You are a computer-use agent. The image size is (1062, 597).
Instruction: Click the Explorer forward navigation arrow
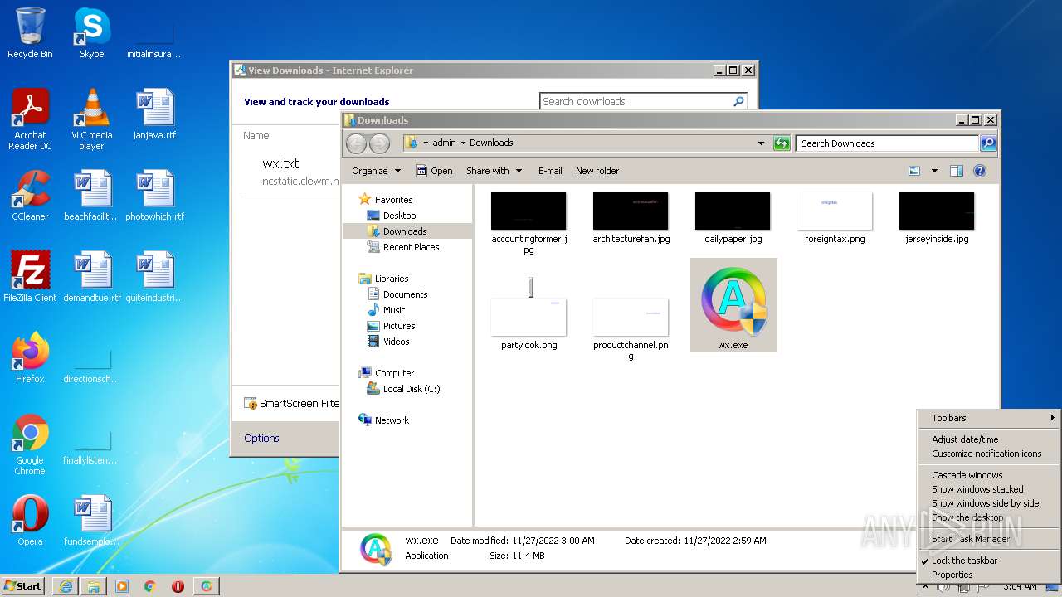[x=379, y=143]
